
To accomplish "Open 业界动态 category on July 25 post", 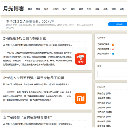I will (x=38, y=45).
